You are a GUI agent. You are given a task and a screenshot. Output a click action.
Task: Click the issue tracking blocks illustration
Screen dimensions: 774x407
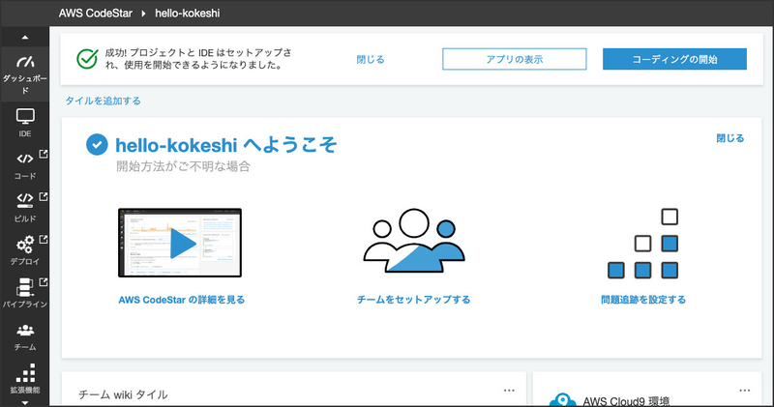pyautogui.click(x=643, y=244)
